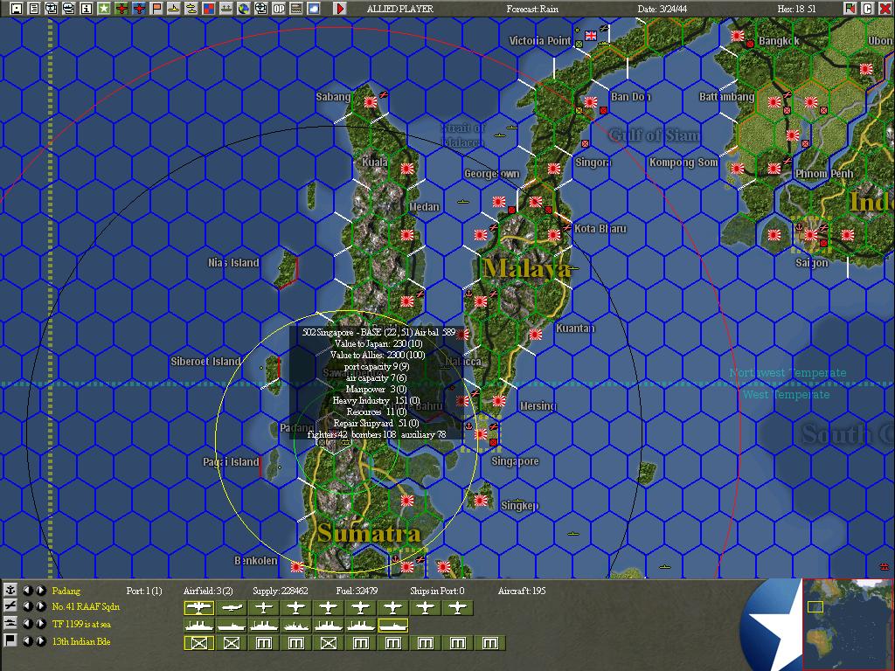Click the single yellow ship toolbar icon
Viewport: 895px width, 671px height.
coord(174,8)
